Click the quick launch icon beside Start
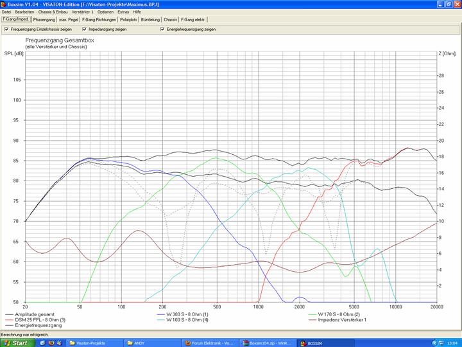The image size is (462, 347). pos(42,343)
